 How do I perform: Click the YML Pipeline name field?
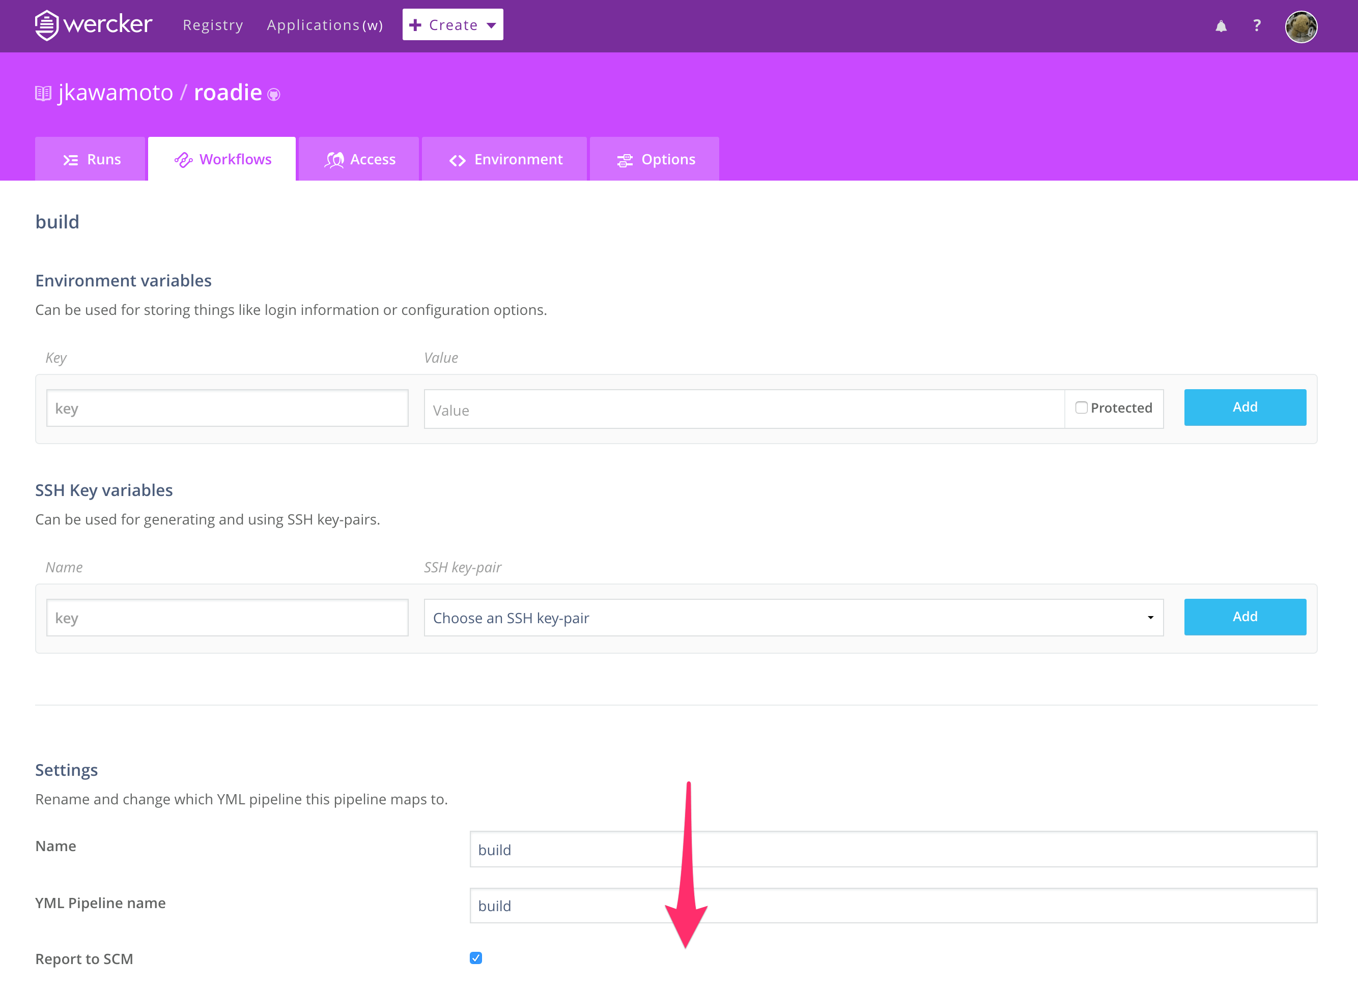point(893,906)
